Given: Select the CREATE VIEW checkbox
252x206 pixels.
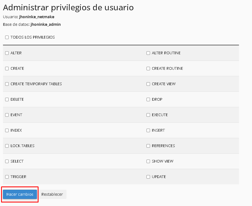Looking at the screenshot, I should pyautogui.click(x=148, y=84).
